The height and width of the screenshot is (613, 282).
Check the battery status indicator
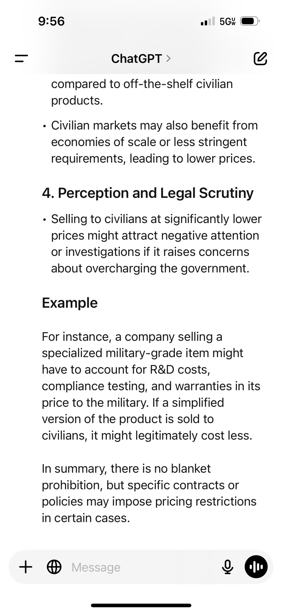[250, 22]
